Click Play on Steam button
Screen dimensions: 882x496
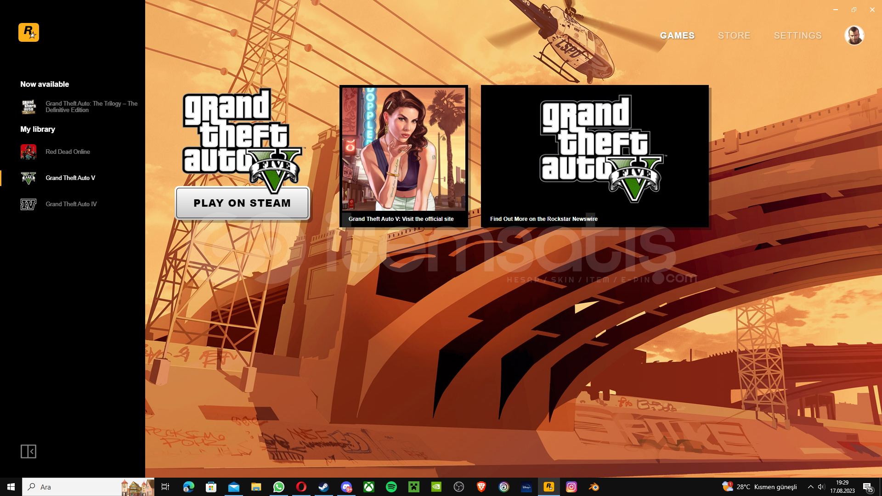pos(243,203)
